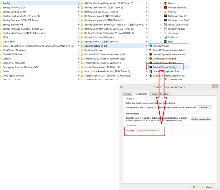The image size is (220, 190).
Task: Switch to the Configuration tab
Action: click(x=141, y=94)
